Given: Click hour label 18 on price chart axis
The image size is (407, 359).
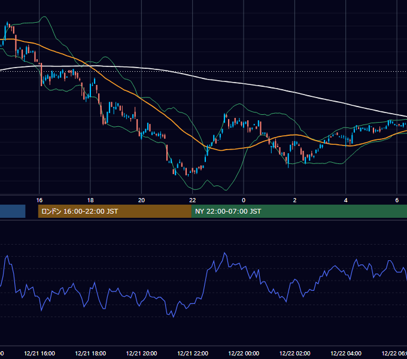Looking at the screenshot, I should pyautogui.click(x=90, y=200).
